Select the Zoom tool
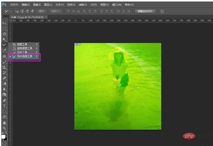Viewport: 213px width, 146px height. click(4, 128)
